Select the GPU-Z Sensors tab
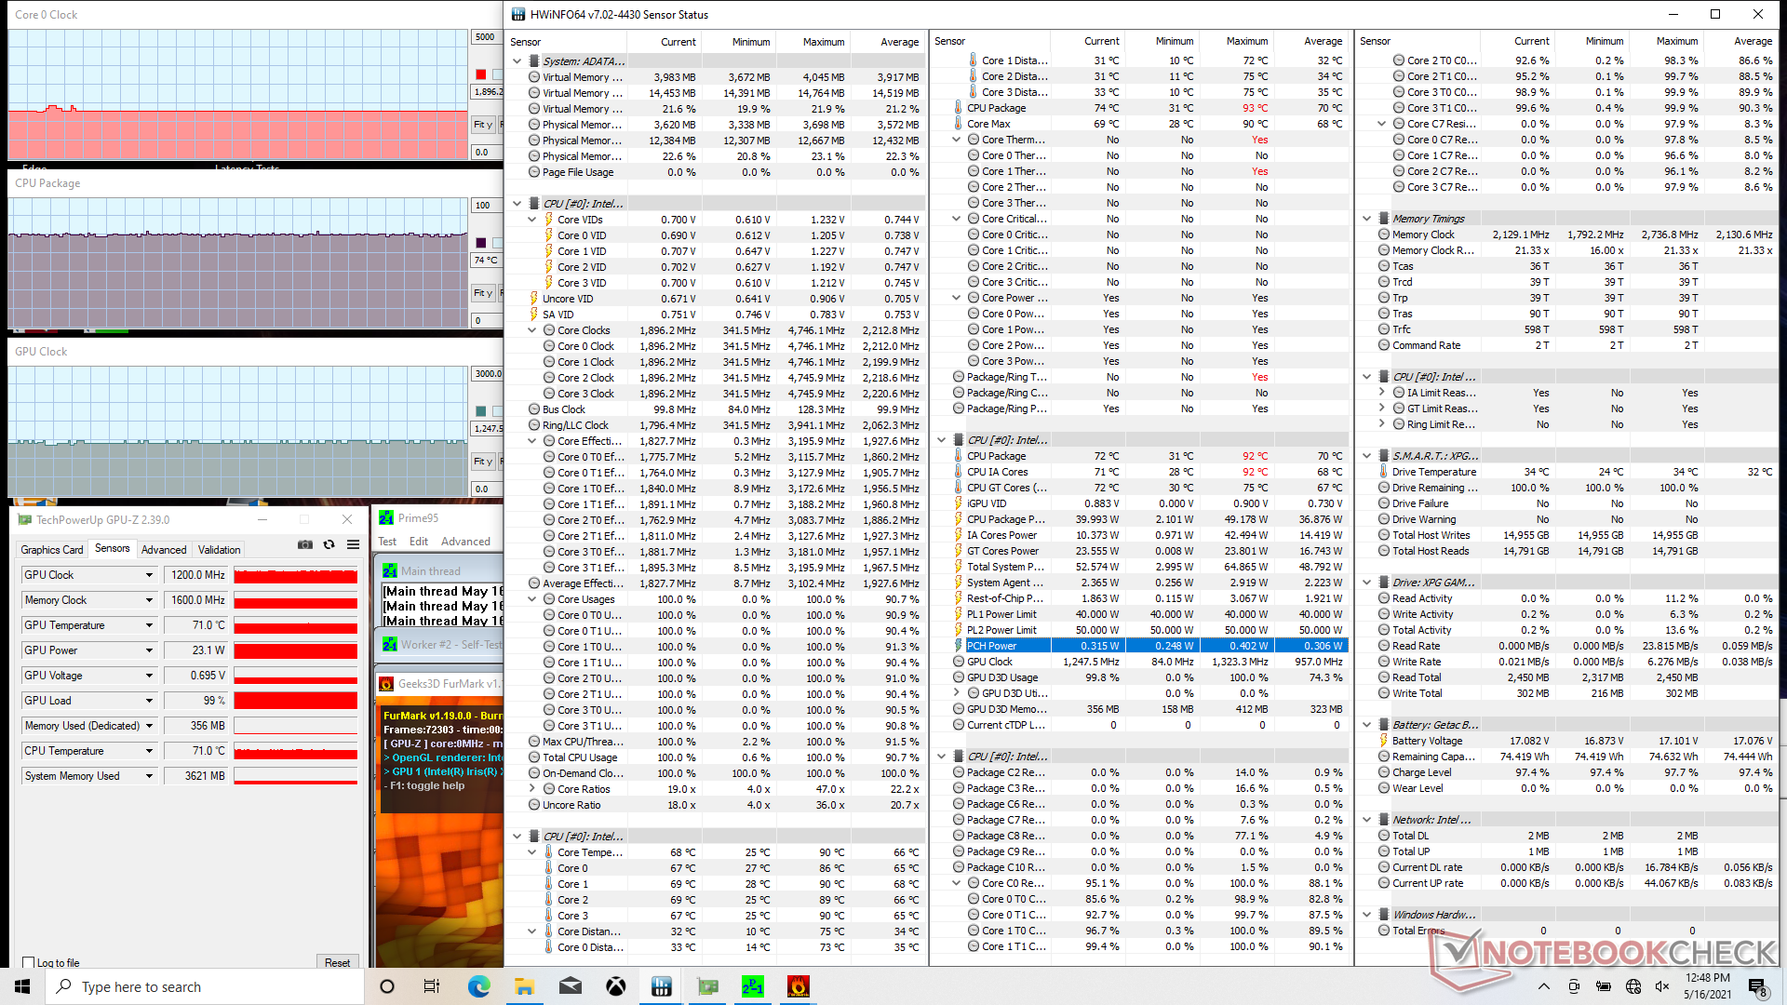 pyautogui.click(x=112, y=549)
